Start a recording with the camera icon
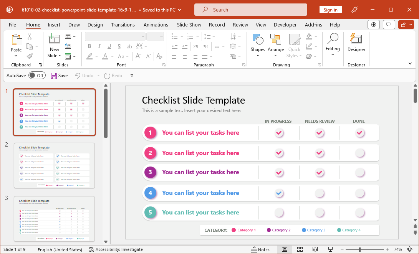 point(373,24)
